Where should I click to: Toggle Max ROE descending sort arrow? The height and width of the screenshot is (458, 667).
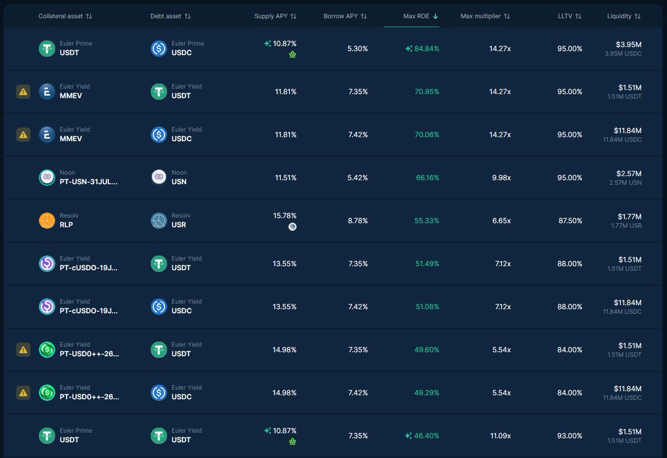click(435, 16)
